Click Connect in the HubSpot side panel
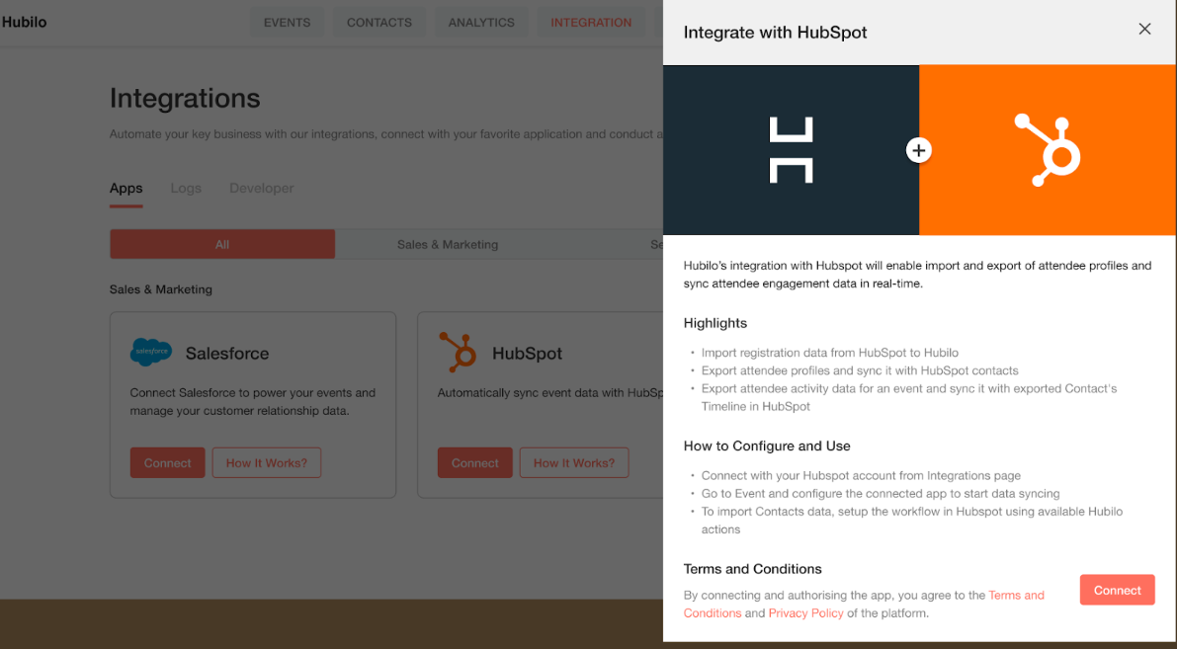 tap(1117, 590)
